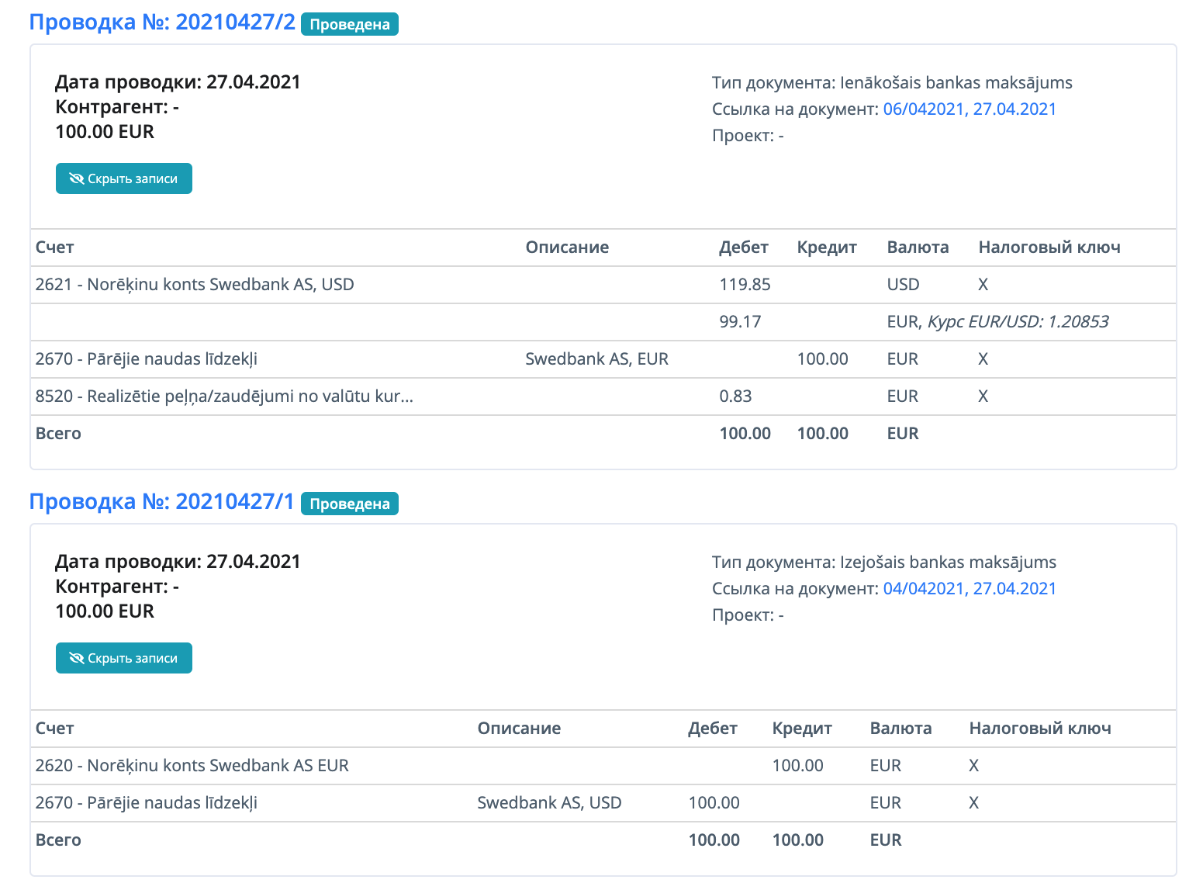The width and height of the screenshot is (1196, 883).
Task: Select the 2620 Norēķinu konts Swedbank AS EUR row
Action: tap(192, 766)
